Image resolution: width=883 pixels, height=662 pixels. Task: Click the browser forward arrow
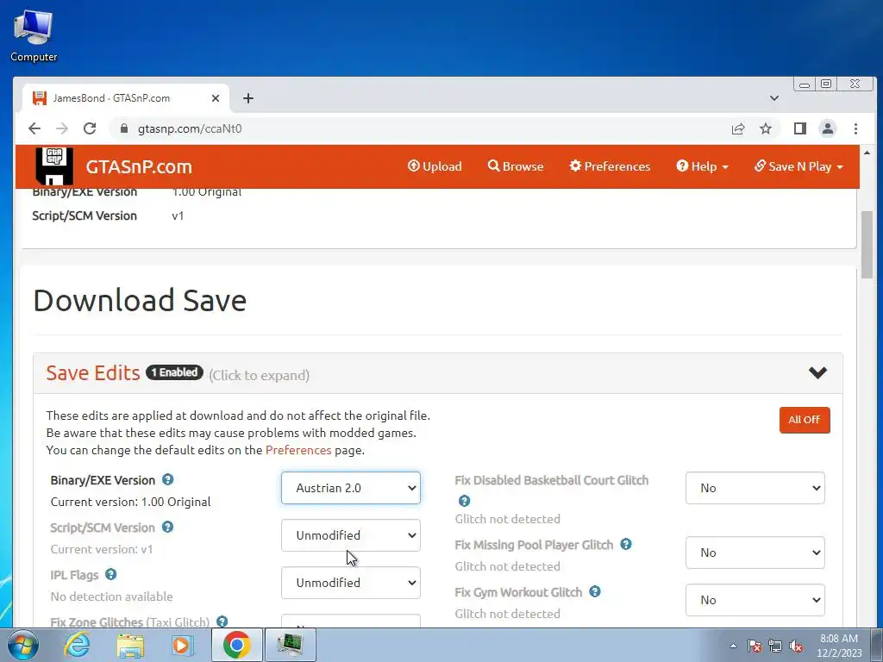(x=62, y=128)
